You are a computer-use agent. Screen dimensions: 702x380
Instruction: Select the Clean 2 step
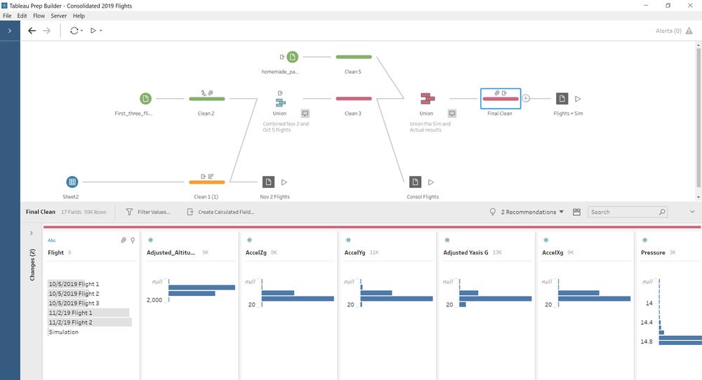[x=206, y=99]
